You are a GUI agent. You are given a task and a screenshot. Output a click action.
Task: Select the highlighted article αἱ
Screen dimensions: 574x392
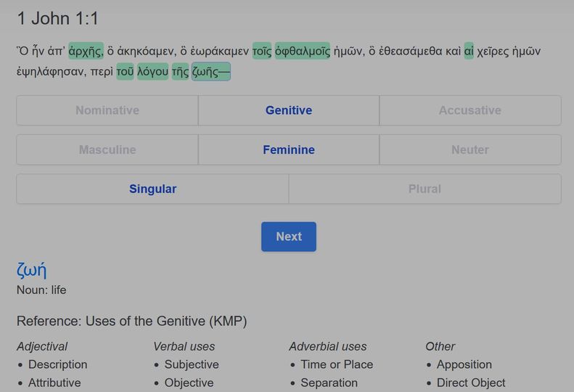pyautogui.click(x=469, y=51)
